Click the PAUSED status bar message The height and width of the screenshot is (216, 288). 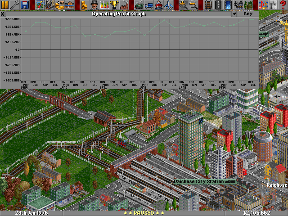(x=144, y=213)
